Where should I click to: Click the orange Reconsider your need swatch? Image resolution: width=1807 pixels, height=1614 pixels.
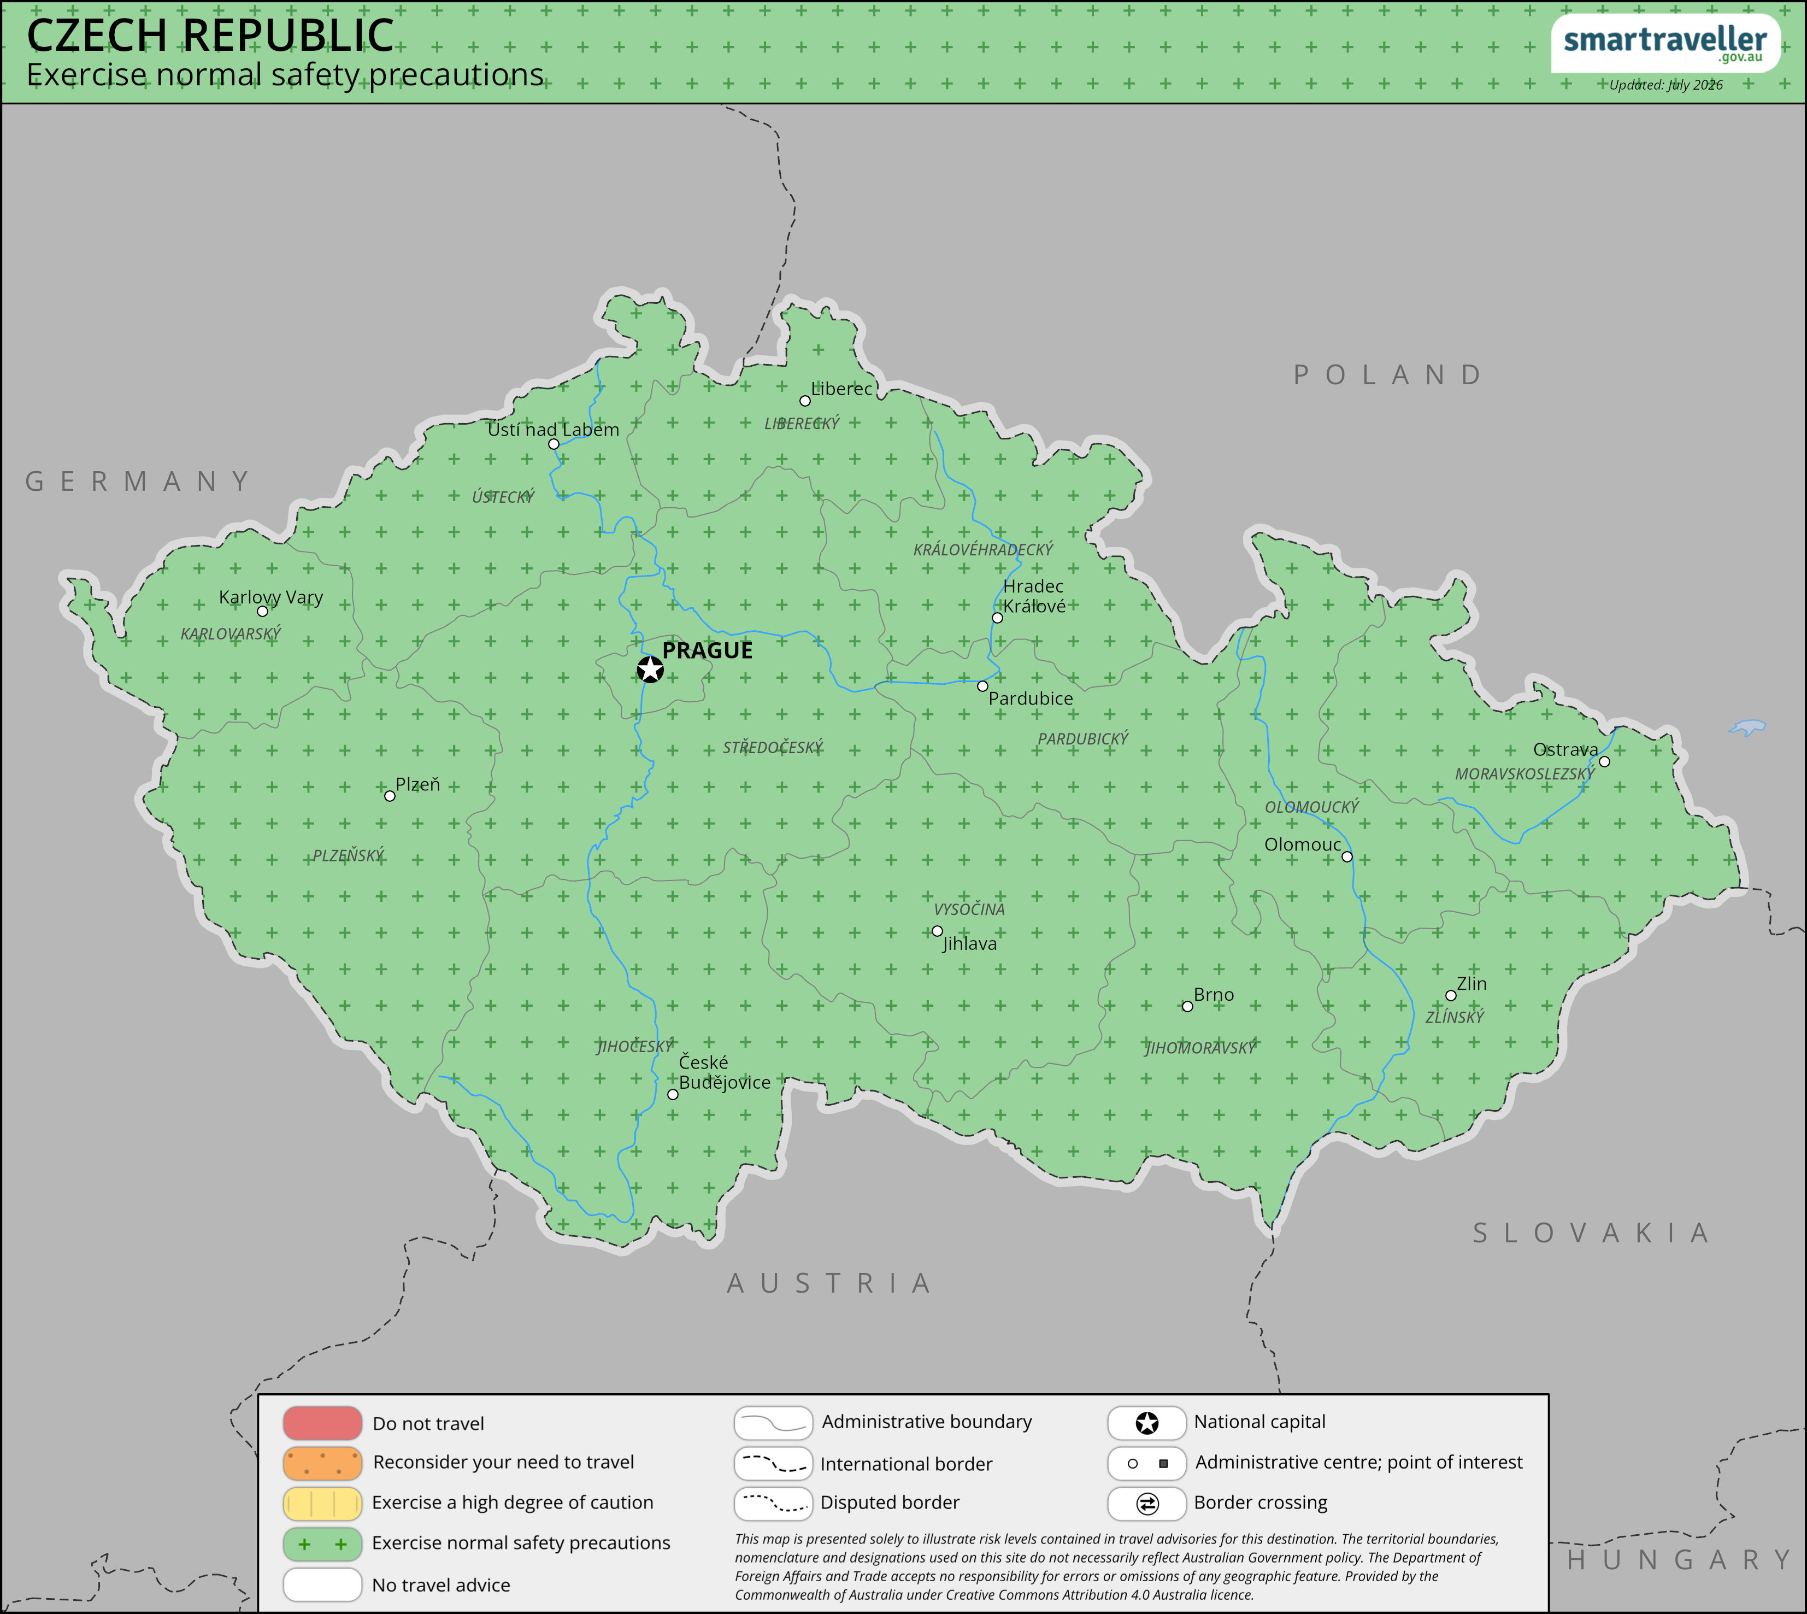point(323,1464)
